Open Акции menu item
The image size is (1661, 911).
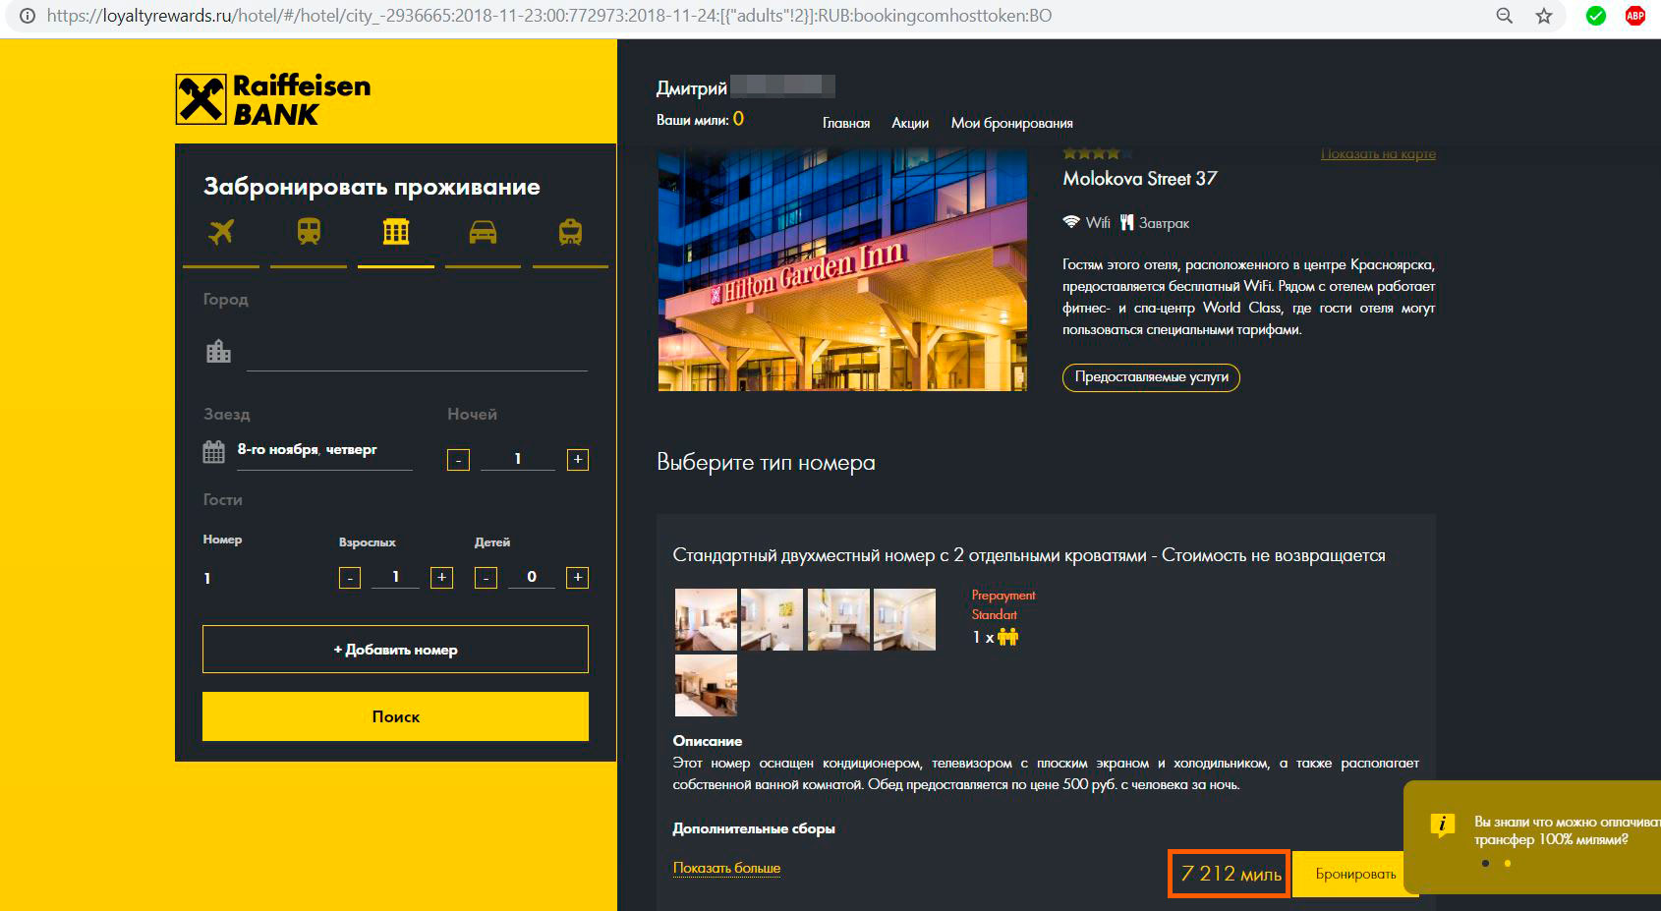pos(910,123)
